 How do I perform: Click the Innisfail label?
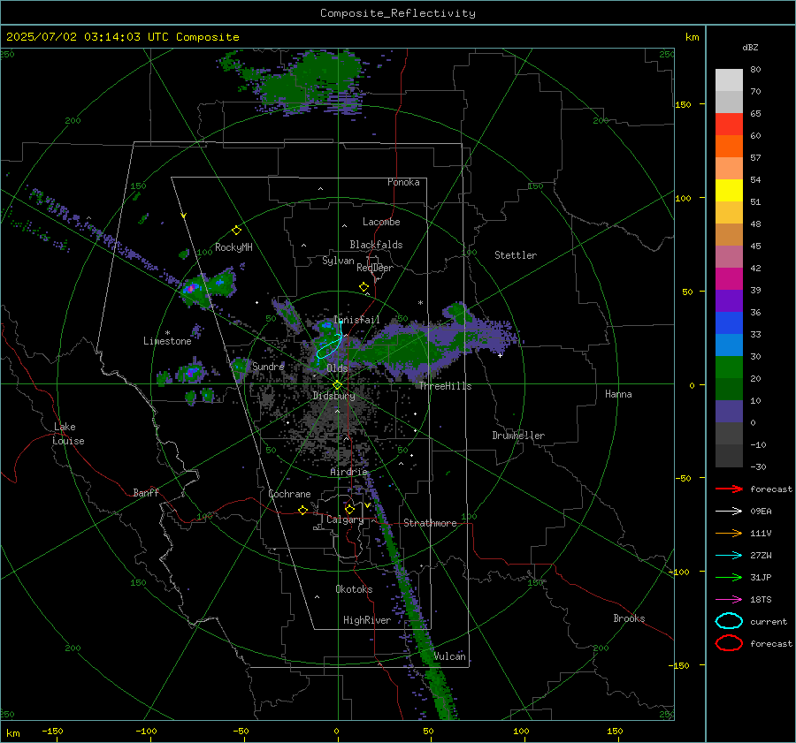[357, 320]
